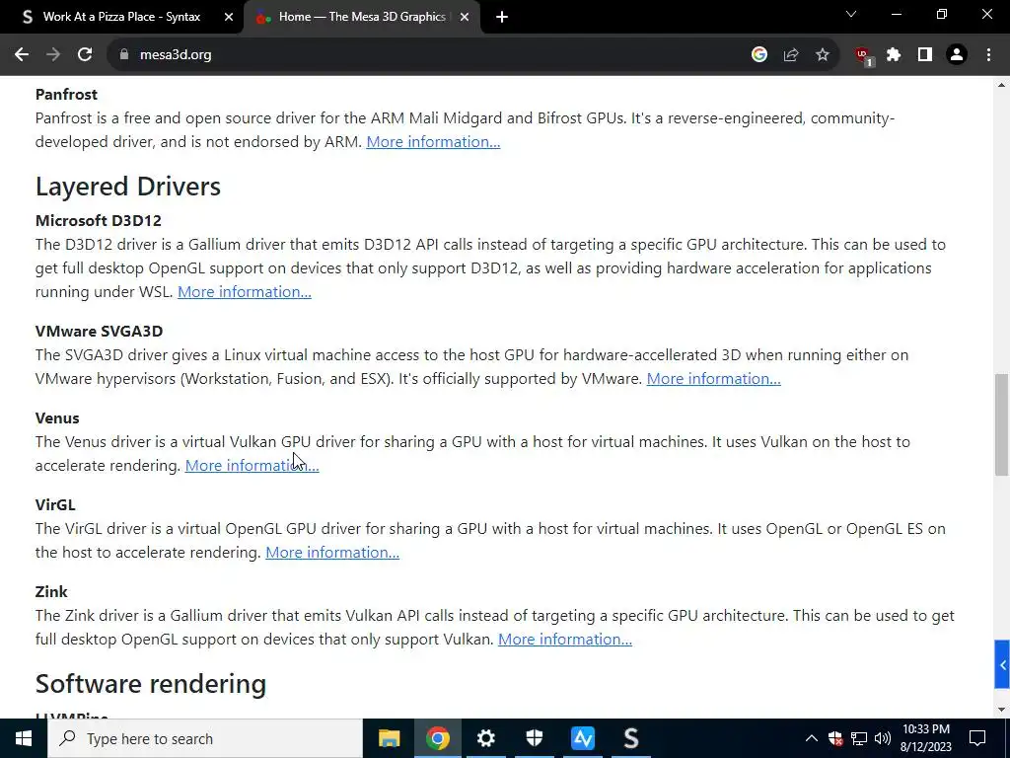Click the Microsoft D3D12 heading
Screen dimensions: 1010x758
99,221
